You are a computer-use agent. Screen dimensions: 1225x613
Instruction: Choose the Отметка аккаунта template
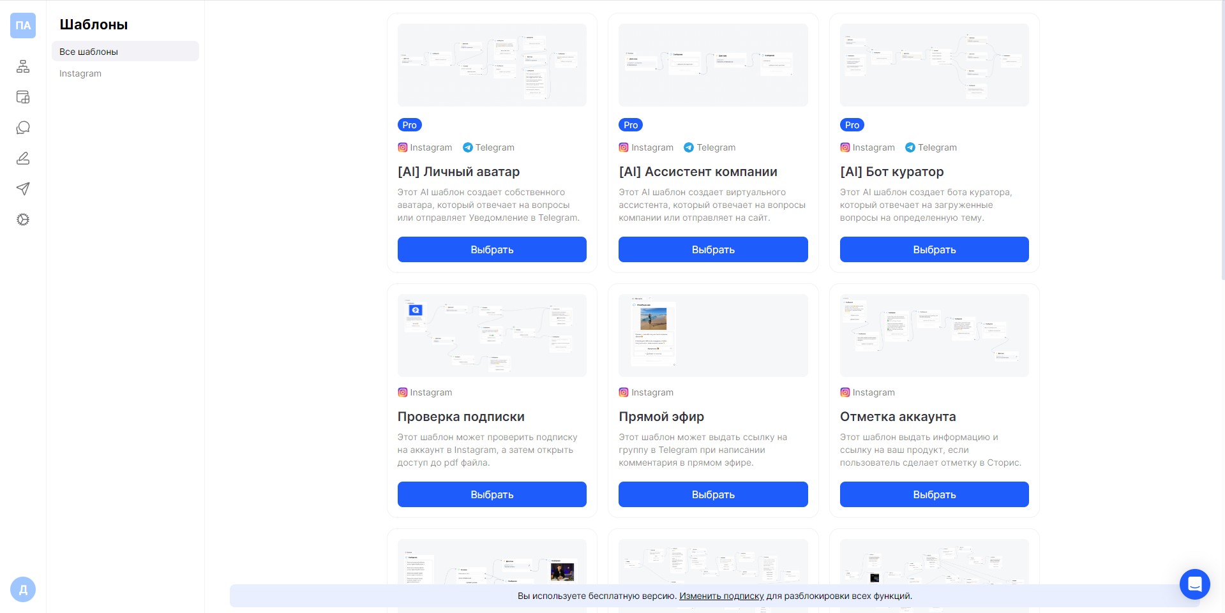pos(934,494)
